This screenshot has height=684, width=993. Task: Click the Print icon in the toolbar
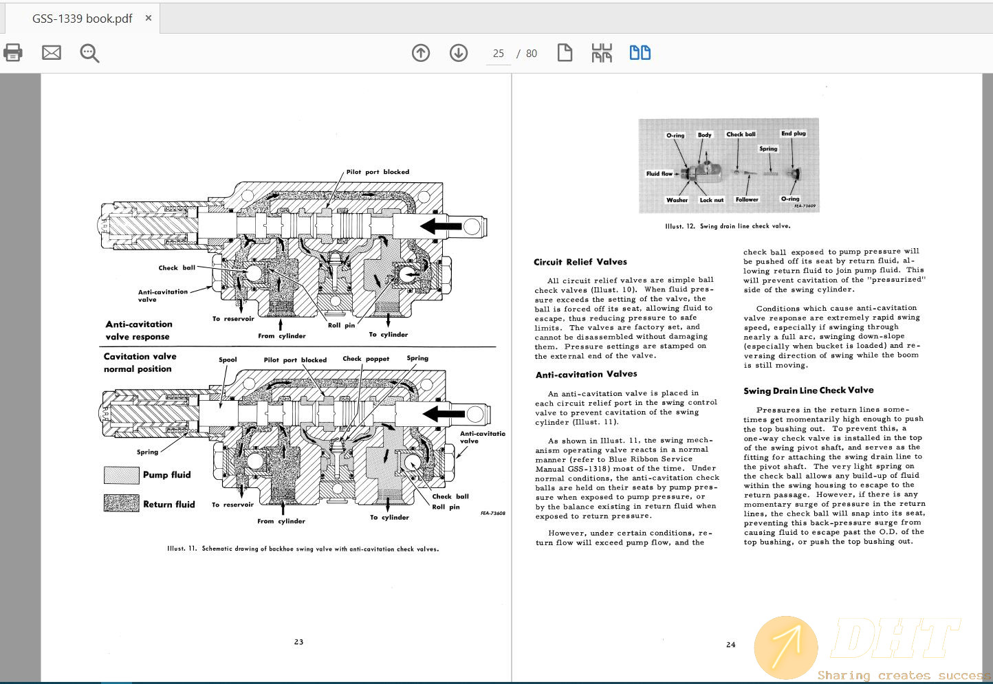tap(13, 53)
